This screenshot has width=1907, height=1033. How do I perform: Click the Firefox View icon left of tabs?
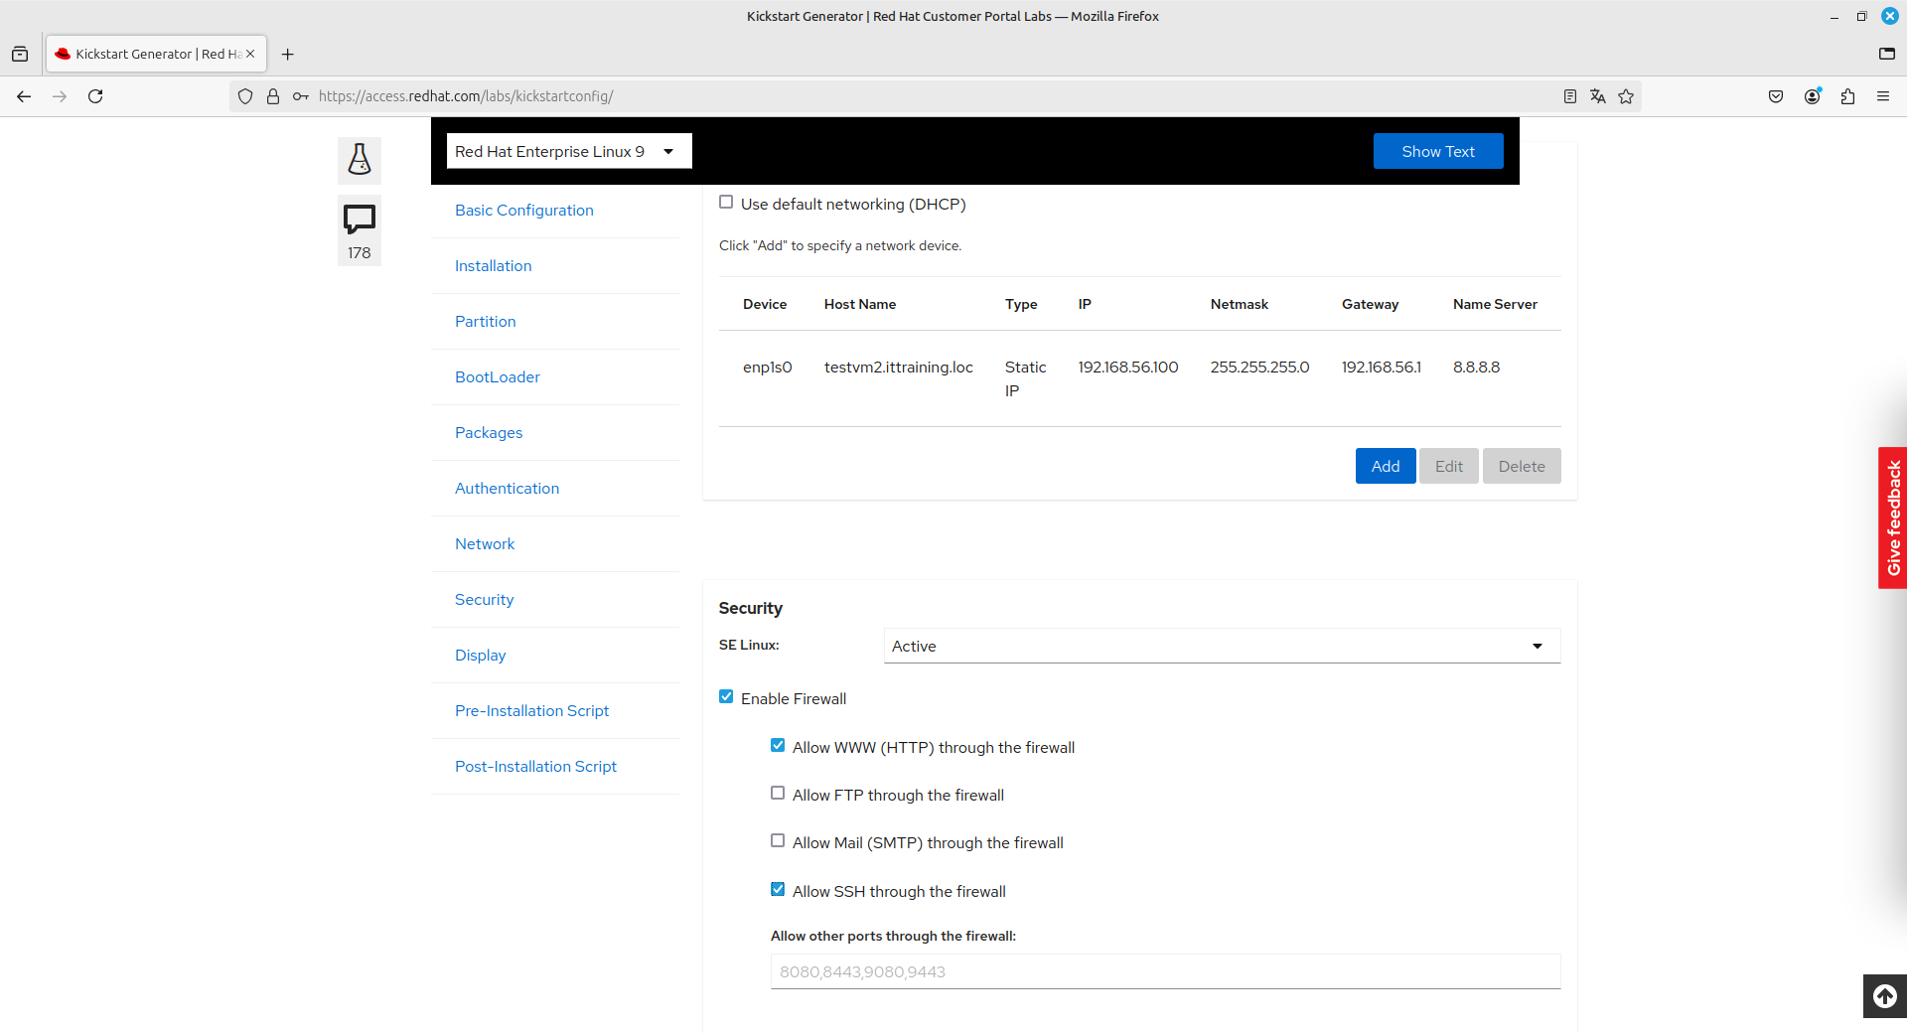pyautogui.click(x=20, y=54)
